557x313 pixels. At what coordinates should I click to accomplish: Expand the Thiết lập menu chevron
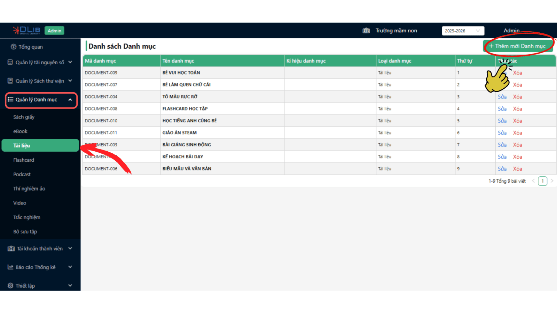pyautogui.click(x=70, y=286)
